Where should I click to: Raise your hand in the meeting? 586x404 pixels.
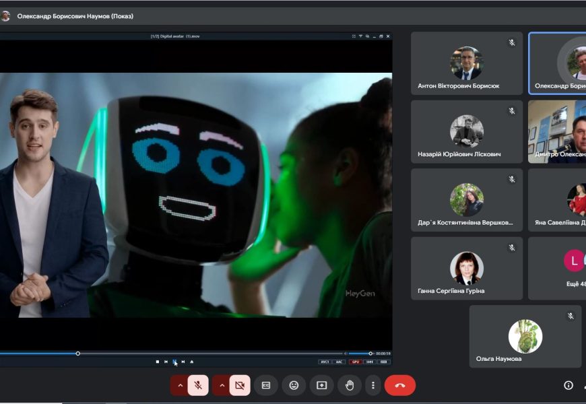pos(350,385)
